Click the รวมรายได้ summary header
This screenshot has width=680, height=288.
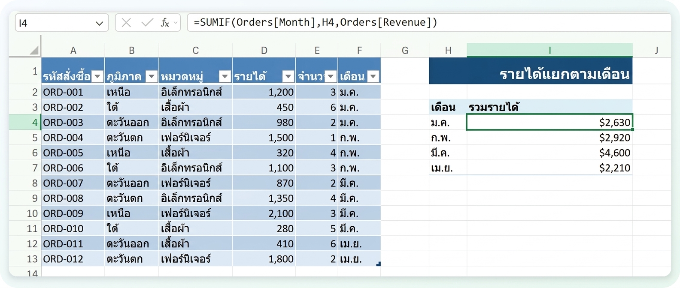click(x=549, y=107)
